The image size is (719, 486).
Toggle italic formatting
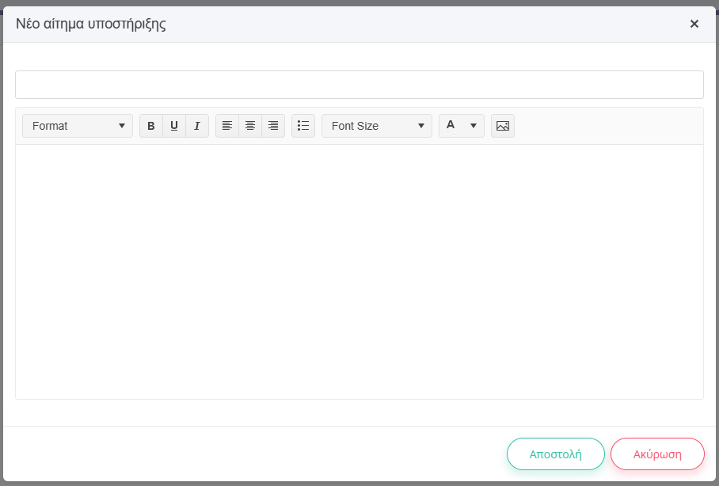click(197, 126)
